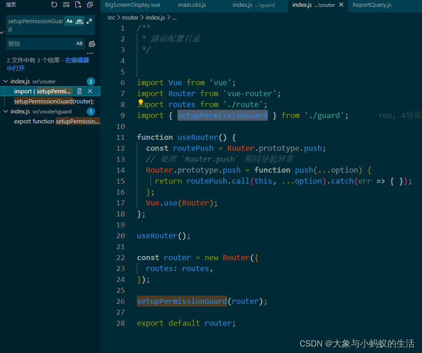Select setupPermissionGuard(router); result
Screen dimensions: 422x353
(54, 101)
